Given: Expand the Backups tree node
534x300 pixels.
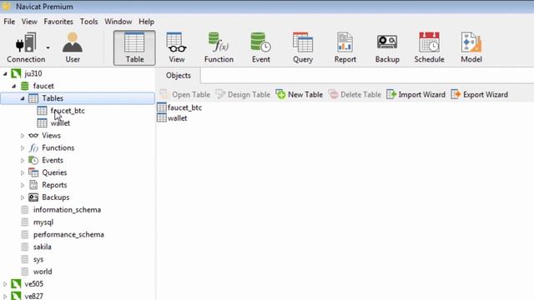Looking at the screenshot, I should (23, 197).
